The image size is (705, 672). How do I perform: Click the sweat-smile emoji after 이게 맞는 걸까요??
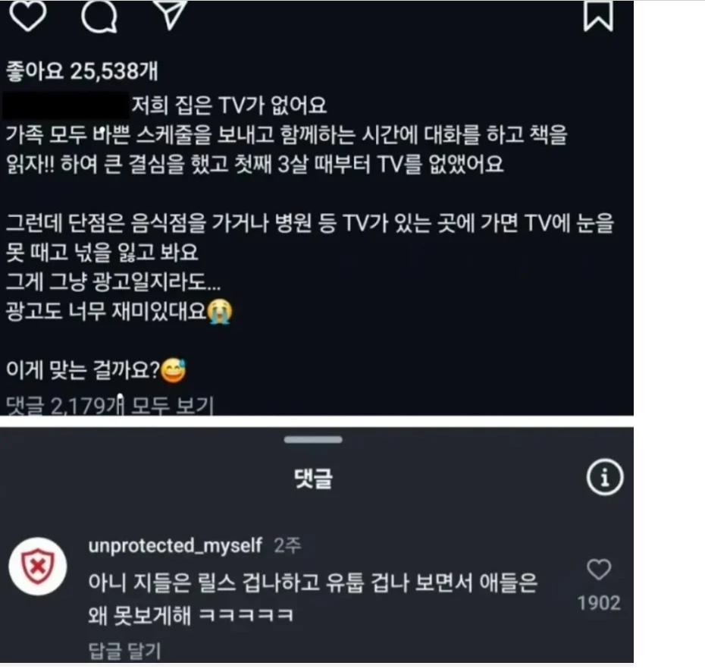point(174,370)
